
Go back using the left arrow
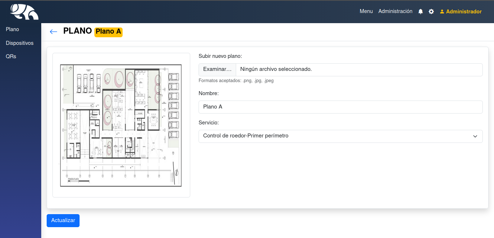pyautogui.click(x=54, y=32)
